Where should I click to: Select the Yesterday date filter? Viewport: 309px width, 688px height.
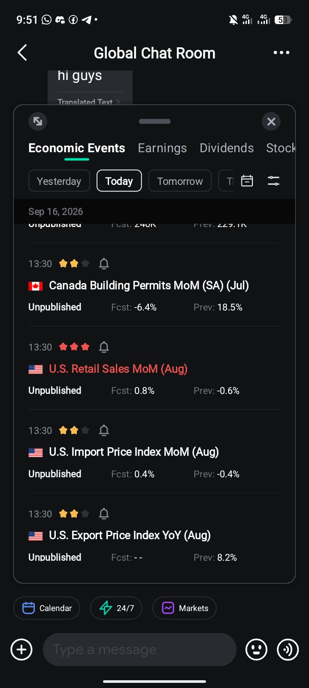coord(59,181)
